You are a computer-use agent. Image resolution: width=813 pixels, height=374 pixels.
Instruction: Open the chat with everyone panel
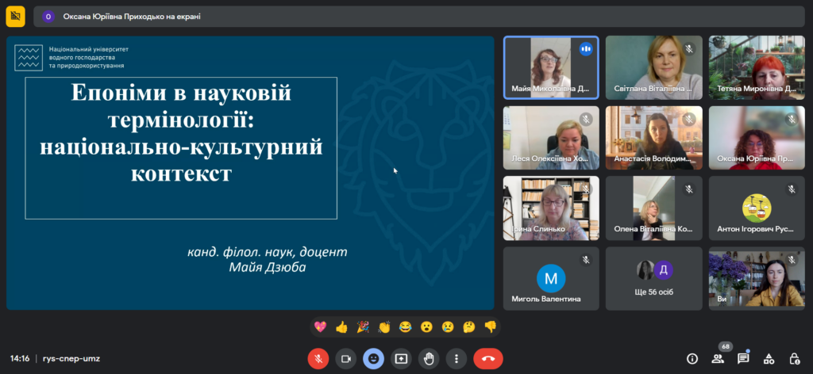(743, 358)
